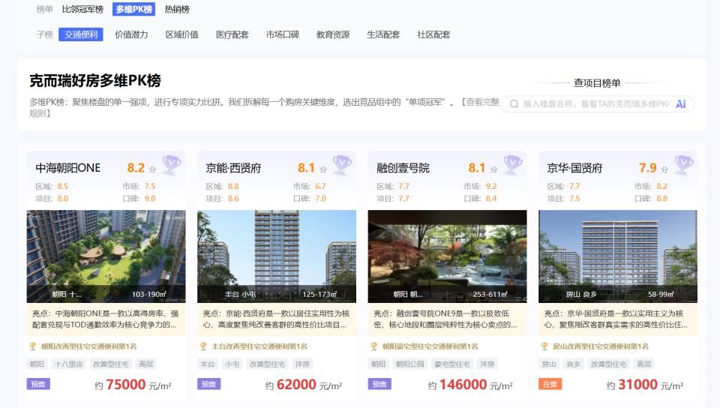Click 预售 badge beside 75000 price
Viewport: 720px width, 408px height.
38,384
